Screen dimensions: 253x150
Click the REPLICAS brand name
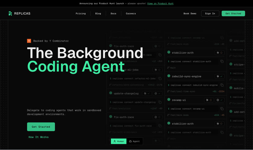click(x=22, y=13)
